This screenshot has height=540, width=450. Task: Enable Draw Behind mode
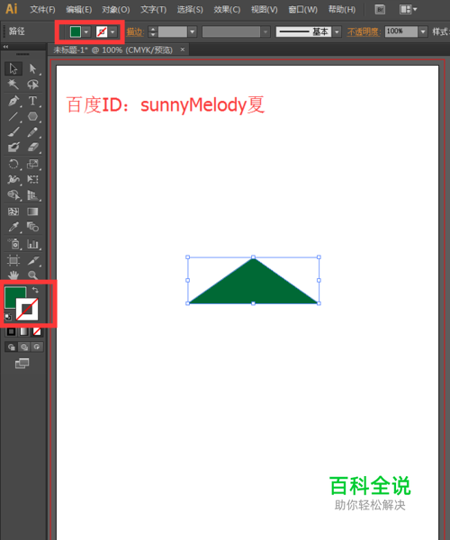(24, 346)
